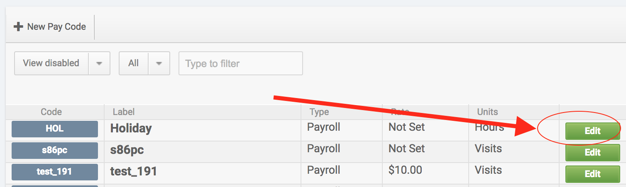This screenshot has width=626, height=187.
Task: Edit the test_191 pay code
Action: [x=592, y=174]
